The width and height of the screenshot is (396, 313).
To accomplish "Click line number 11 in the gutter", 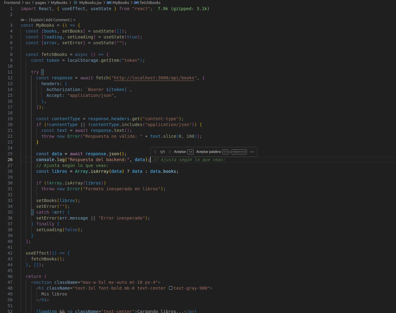I will pyautogui.click(x=10, y=72).
